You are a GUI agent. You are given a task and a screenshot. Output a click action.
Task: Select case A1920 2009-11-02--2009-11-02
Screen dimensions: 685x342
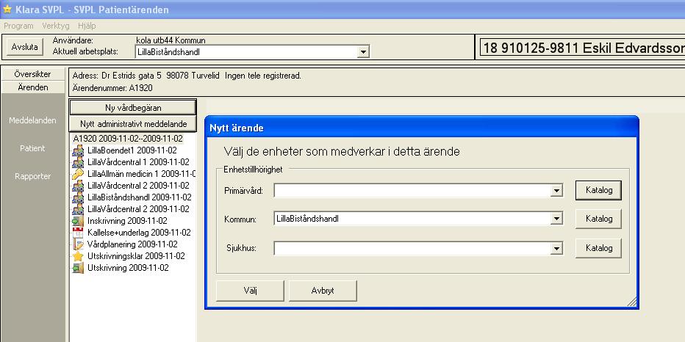pyautogui.click(x=128, y=139)
